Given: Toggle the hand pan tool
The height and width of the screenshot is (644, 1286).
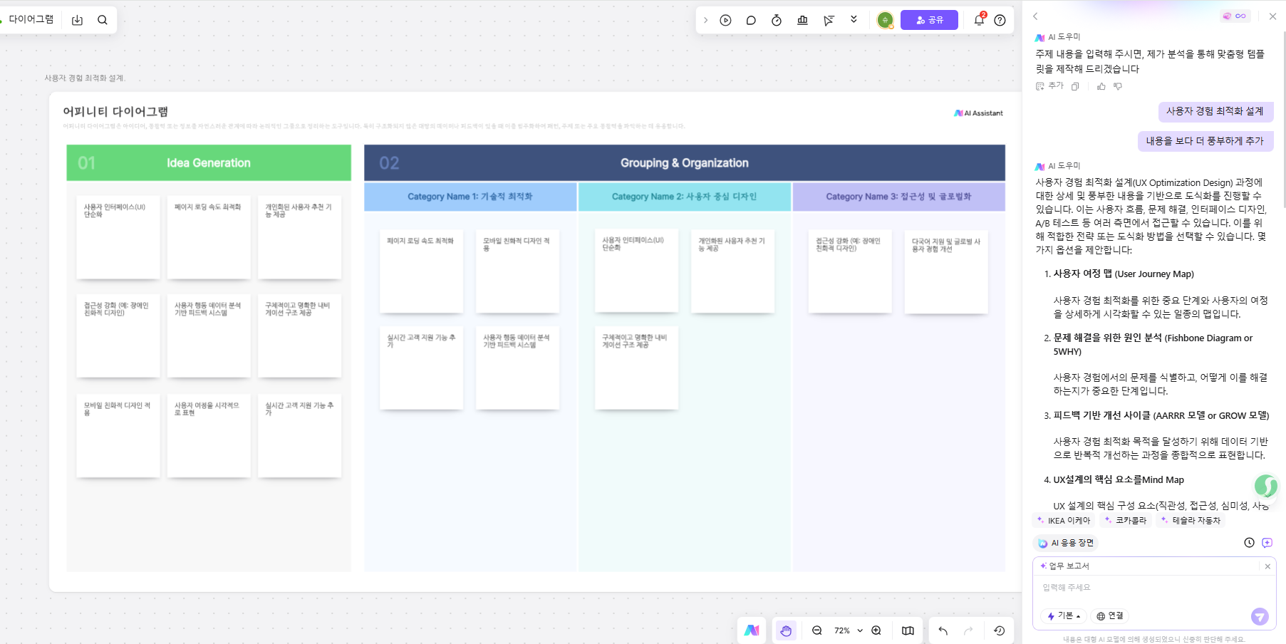Looking at the screenshot, I should 786,630.
